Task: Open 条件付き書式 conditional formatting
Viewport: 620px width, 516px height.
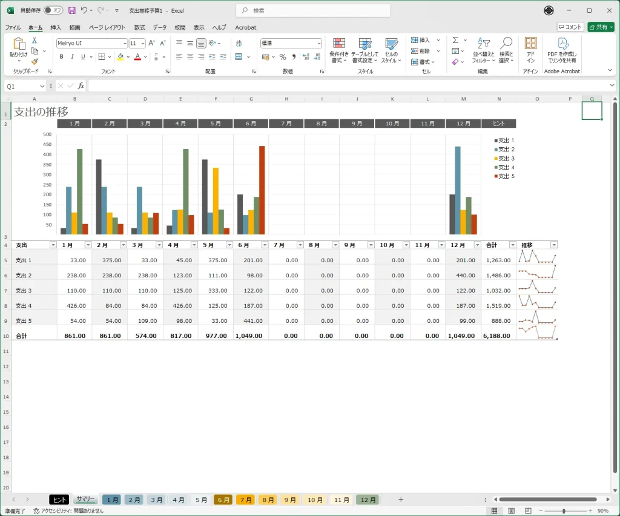Action: pos(339,50)
